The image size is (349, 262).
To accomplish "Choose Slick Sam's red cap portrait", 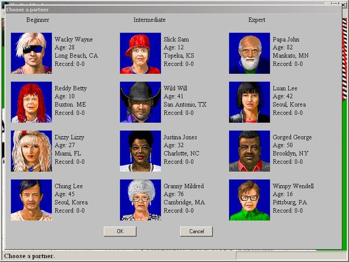I will [x=140, y=53].
